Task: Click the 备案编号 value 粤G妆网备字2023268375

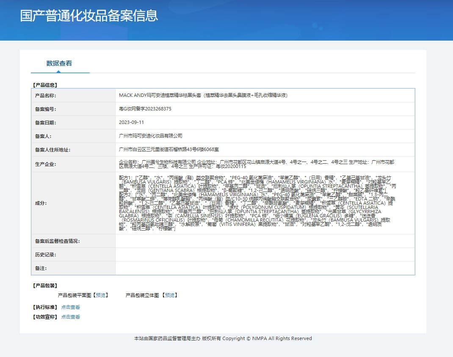Action: [145, 109]
